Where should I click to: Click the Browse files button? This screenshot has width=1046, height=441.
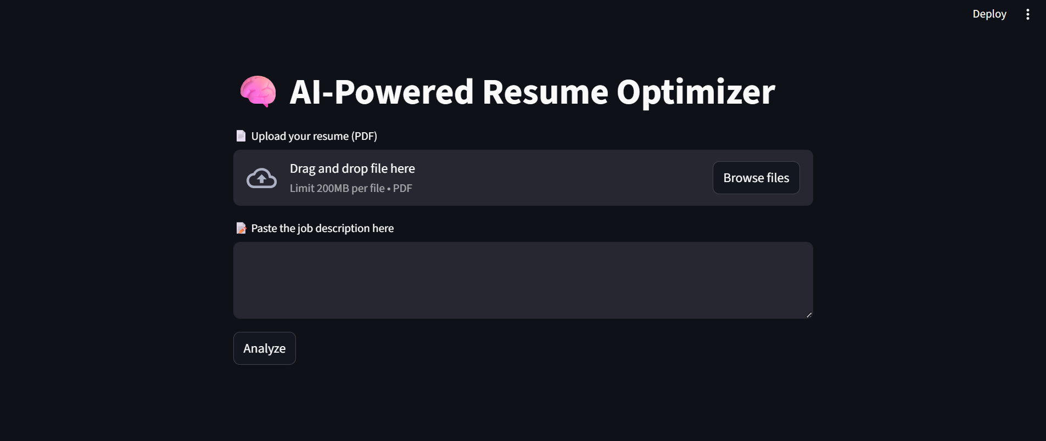pyautogui.click(x=756, y=177)
